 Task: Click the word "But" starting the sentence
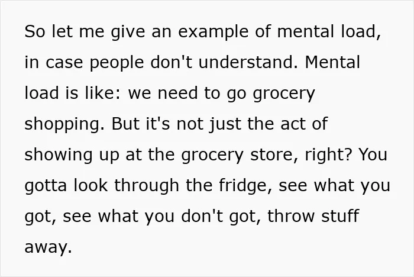point(125,124)
